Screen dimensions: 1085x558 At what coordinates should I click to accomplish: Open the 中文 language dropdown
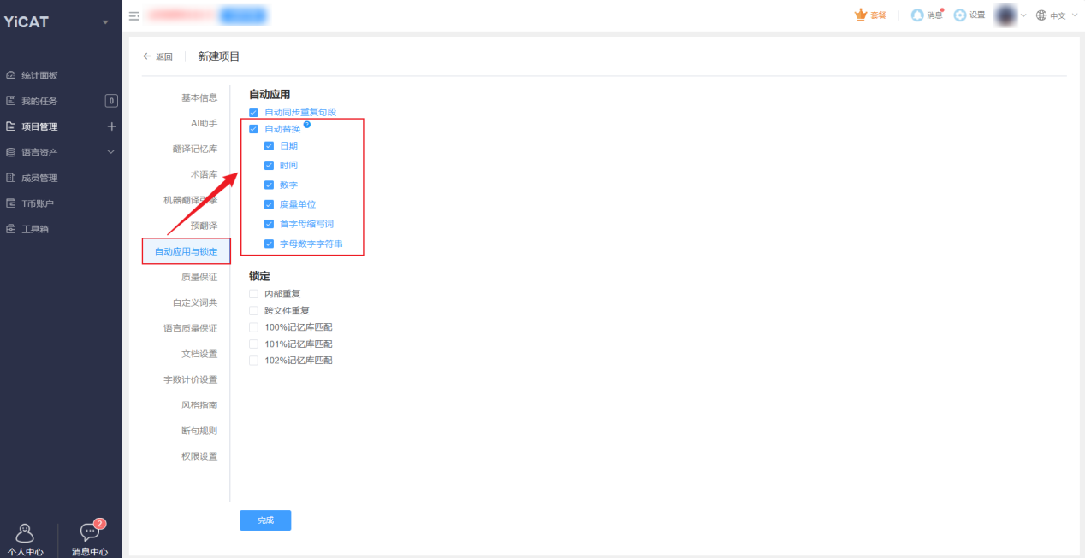tap(1057, 15)
